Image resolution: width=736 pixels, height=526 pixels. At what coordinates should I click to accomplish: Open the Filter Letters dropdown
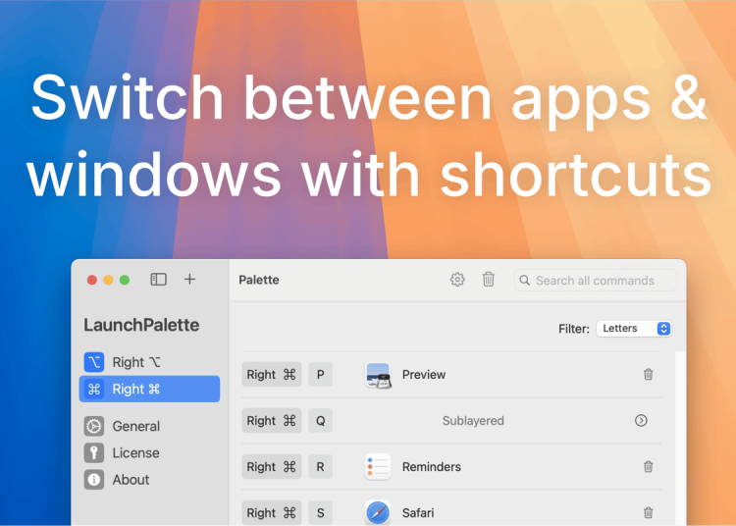634,329
